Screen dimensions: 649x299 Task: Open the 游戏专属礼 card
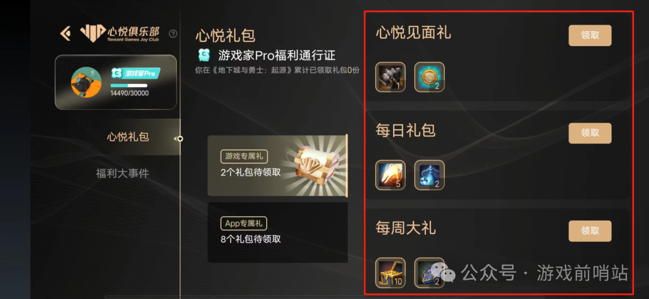coord(278,166)
